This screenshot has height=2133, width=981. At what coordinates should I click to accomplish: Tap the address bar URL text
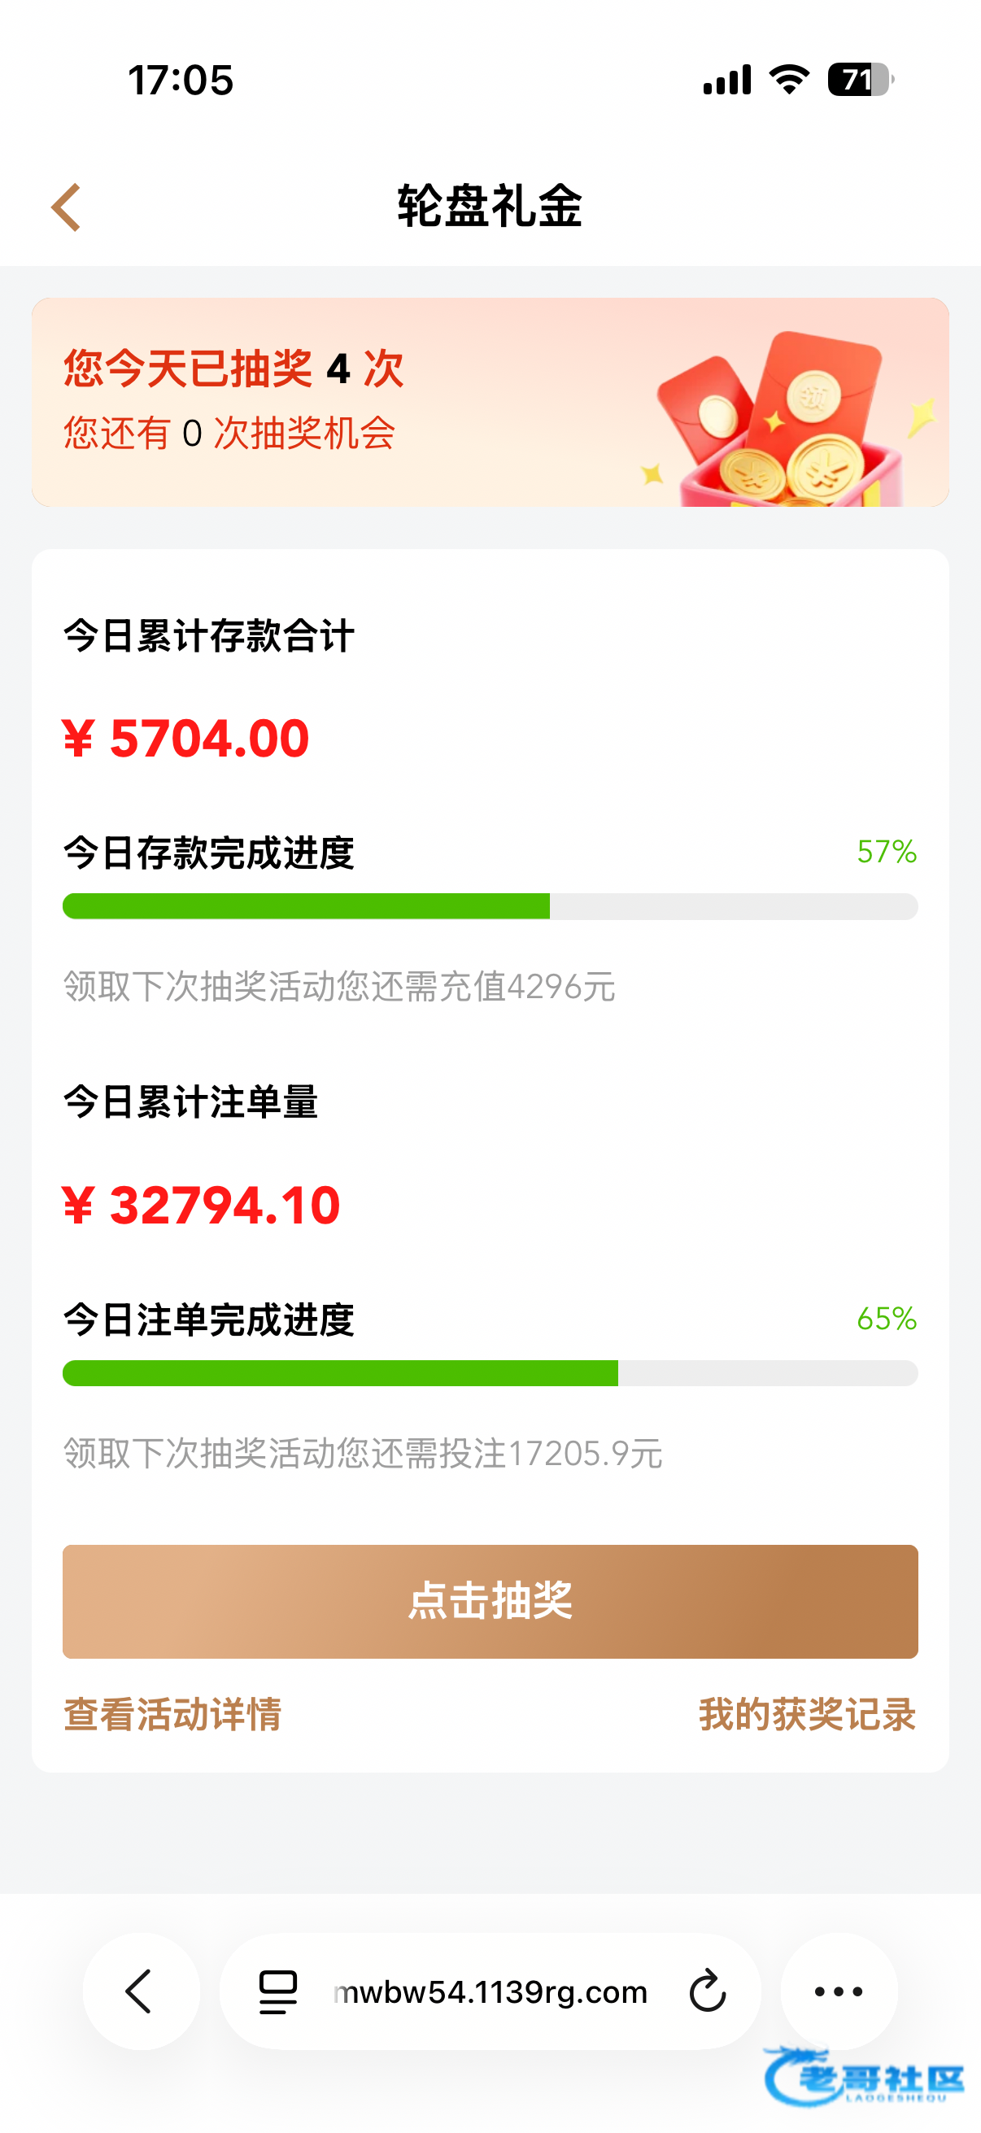pyautogui.click(x=490, y=1991)
